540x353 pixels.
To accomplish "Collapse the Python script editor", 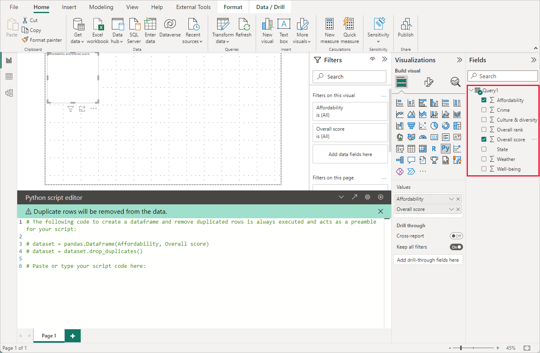I will point(341,197).
